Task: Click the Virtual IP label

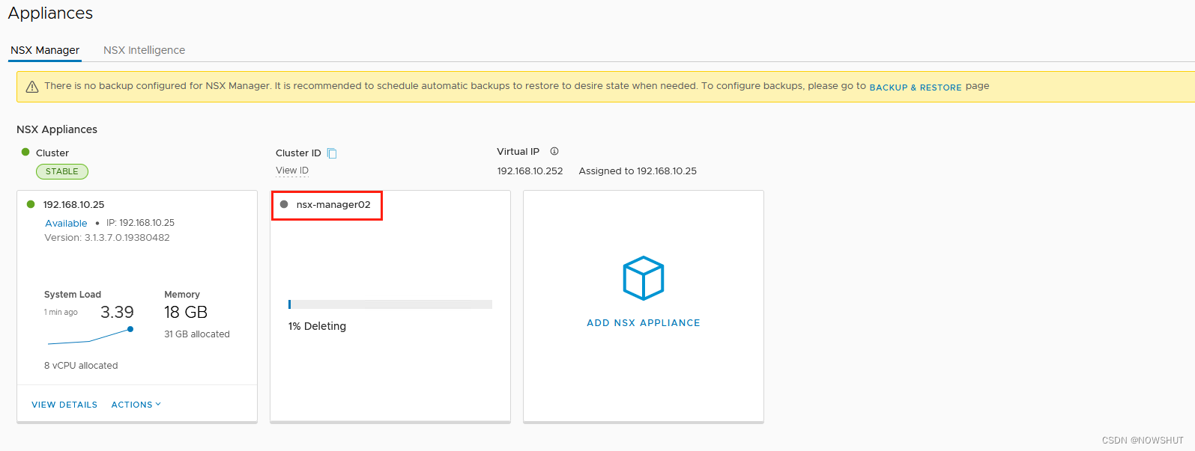Action: (x=518, y=151)
